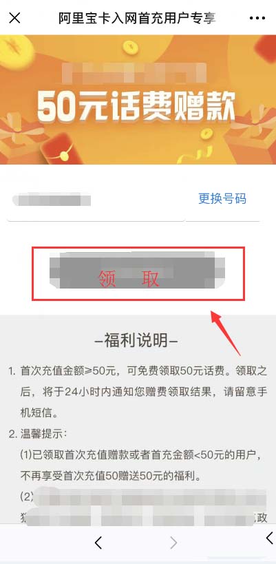Close the page with the X icon

(x=14, y=18)
